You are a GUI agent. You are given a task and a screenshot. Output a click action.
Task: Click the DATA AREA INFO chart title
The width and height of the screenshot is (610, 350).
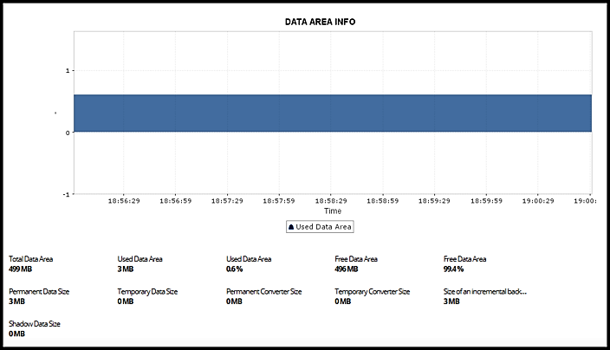(x=321, y=22)
